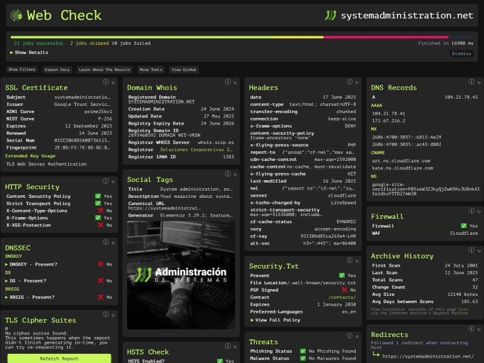Expand DS - Present? row

click(25, 281)
